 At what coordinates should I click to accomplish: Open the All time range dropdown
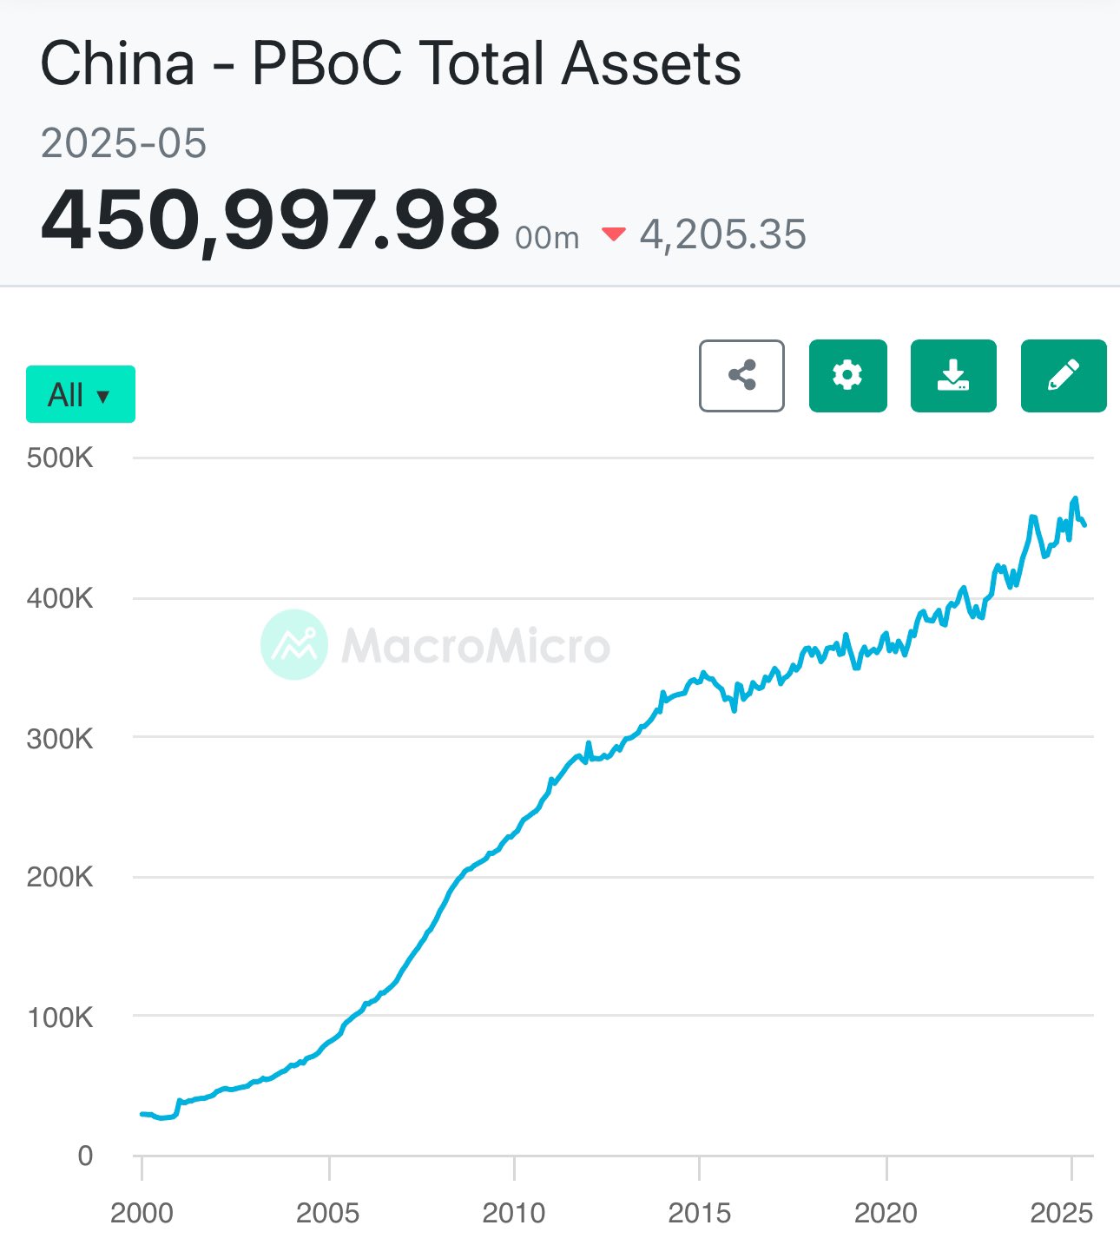[81, 395]
